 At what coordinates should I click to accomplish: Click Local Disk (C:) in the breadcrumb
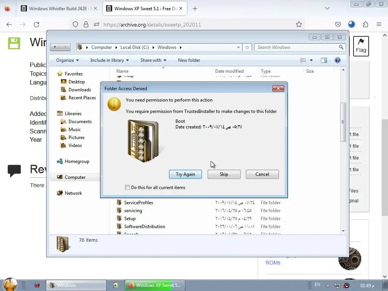click(135, 47)
